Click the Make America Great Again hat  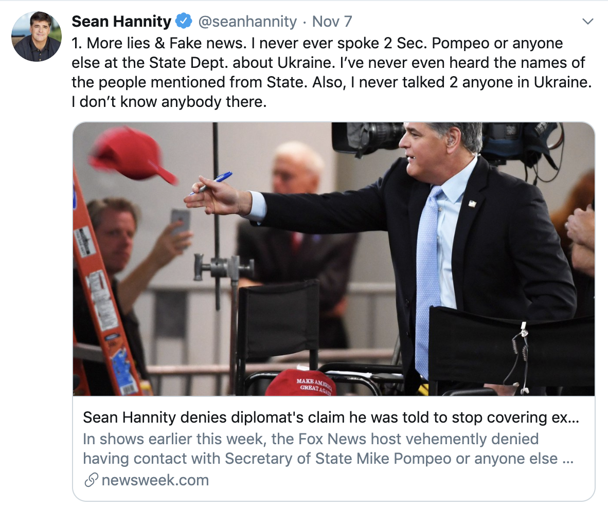[x=301, y=383]
